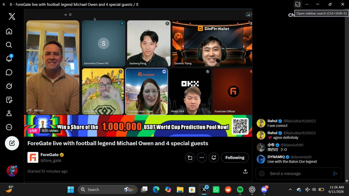Click the send message arrow icon
Image resolution: width=349 pixels, height=196 pixels.
tap(335, 174)
